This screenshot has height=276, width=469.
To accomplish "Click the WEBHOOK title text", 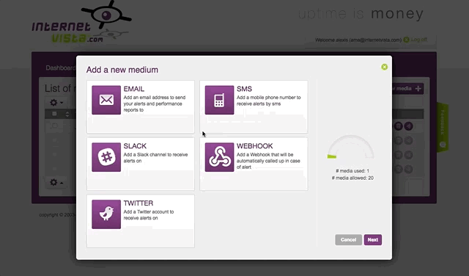I will pos(254,146).
